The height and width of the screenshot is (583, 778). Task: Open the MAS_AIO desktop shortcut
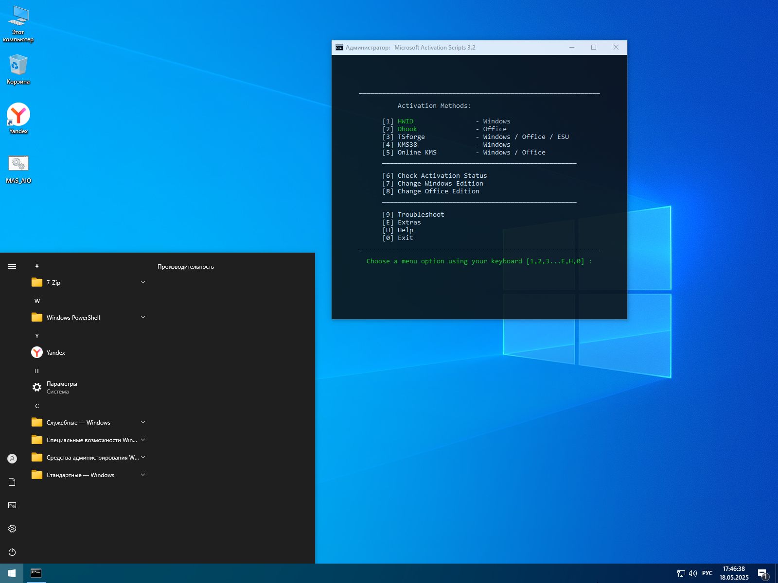point(18,164)
